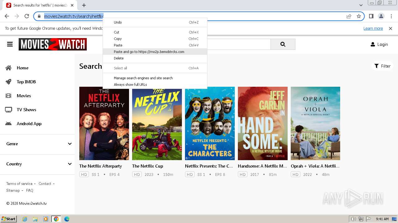The width and height of the screenshot is (398, 223).
Task: Click the highlighted URL in address bar
Action: [74, 16]
